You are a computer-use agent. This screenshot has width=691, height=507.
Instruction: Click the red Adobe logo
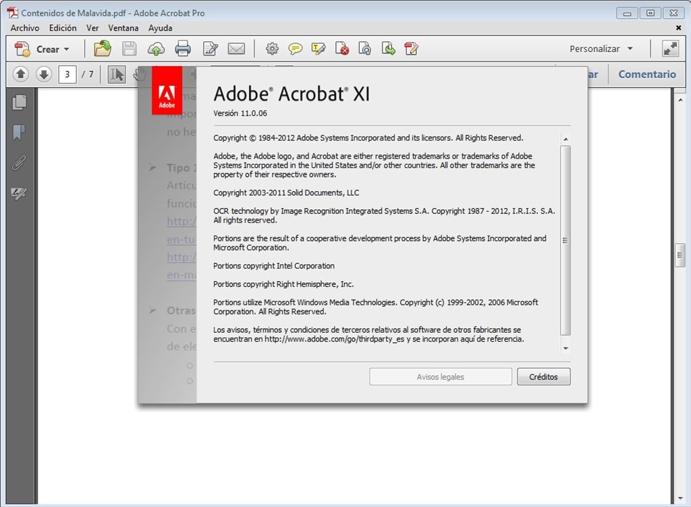tap(167, 90)
